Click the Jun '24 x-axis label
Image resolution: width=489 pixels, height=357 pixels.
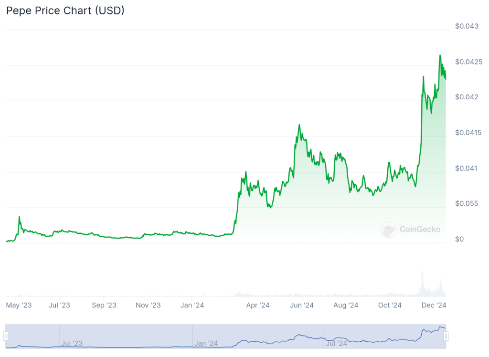click(302, 305)
